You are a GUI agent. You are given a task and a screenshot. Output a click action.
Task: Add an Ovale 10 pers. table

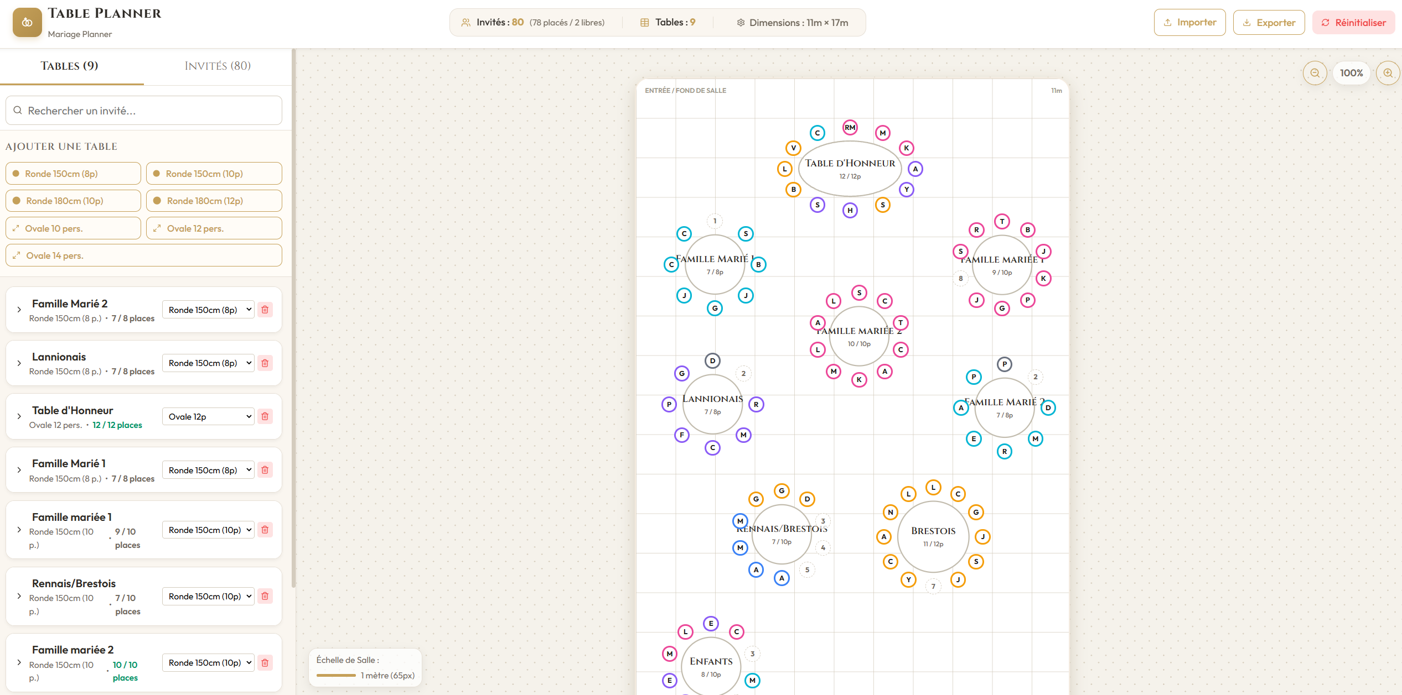73,228
